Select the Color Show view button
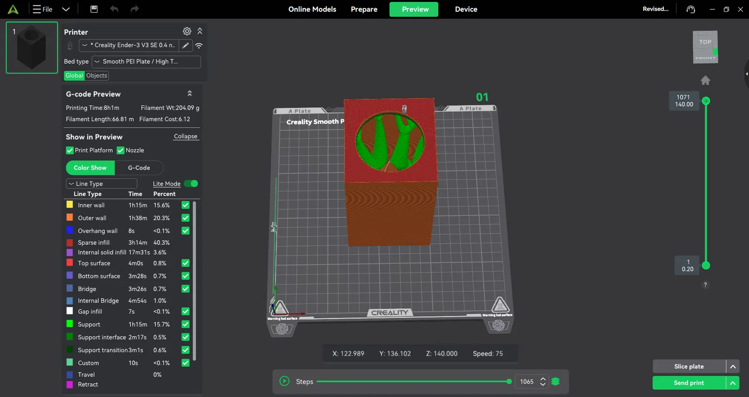 (90, 168)
